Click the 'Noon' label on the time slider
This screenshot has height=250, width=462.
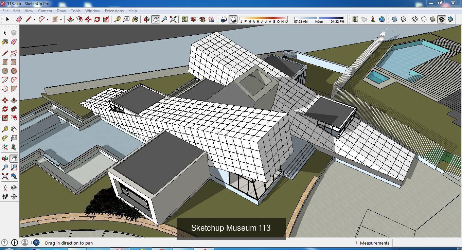point(319,22)
